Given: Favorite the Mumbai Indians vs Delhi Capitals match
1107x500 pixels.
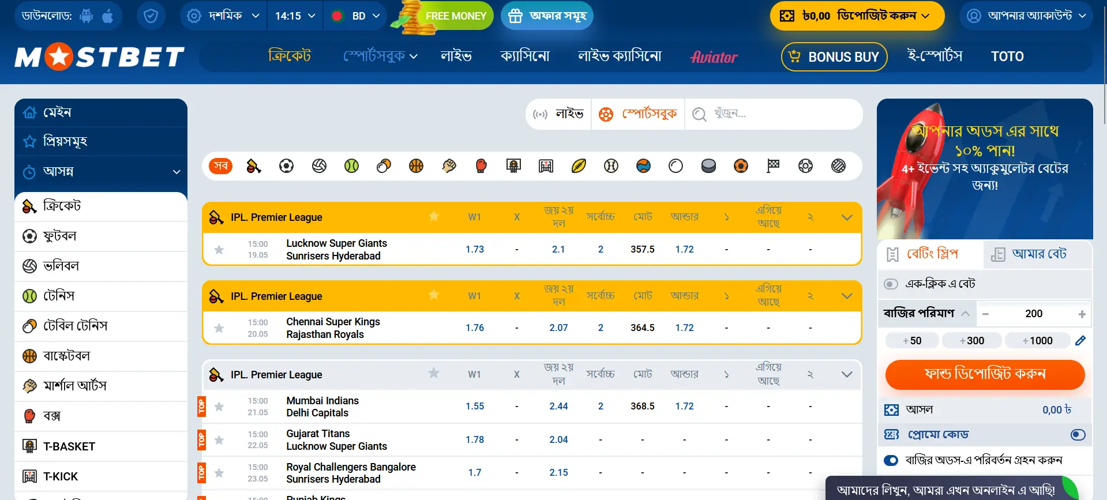Looking at the screenshot, I should (x=219, y=407).
